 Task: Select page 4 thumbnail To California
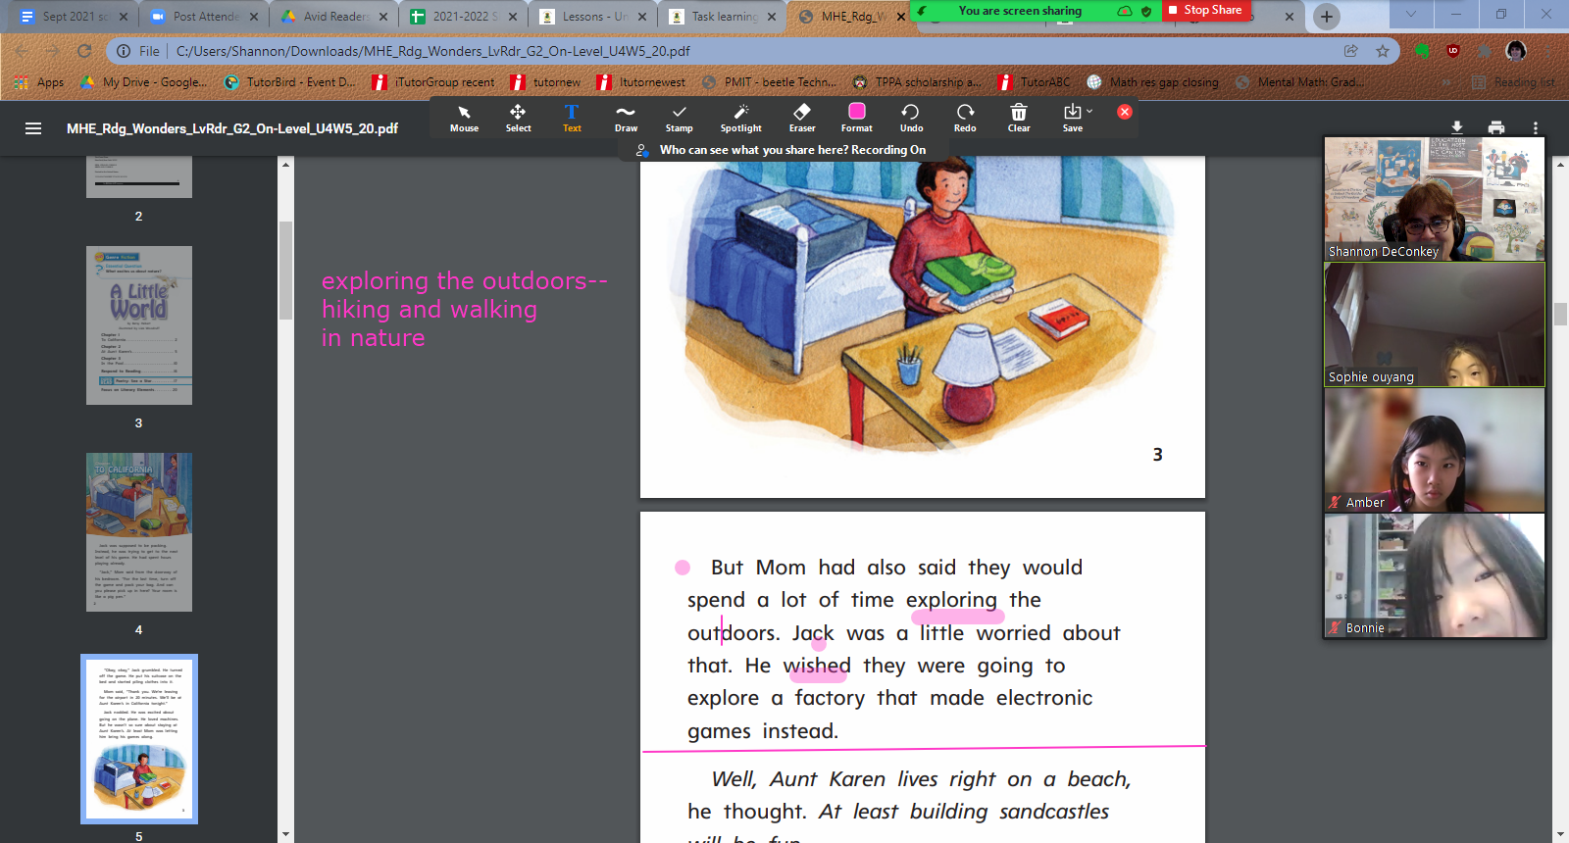(x=139, y=532)
